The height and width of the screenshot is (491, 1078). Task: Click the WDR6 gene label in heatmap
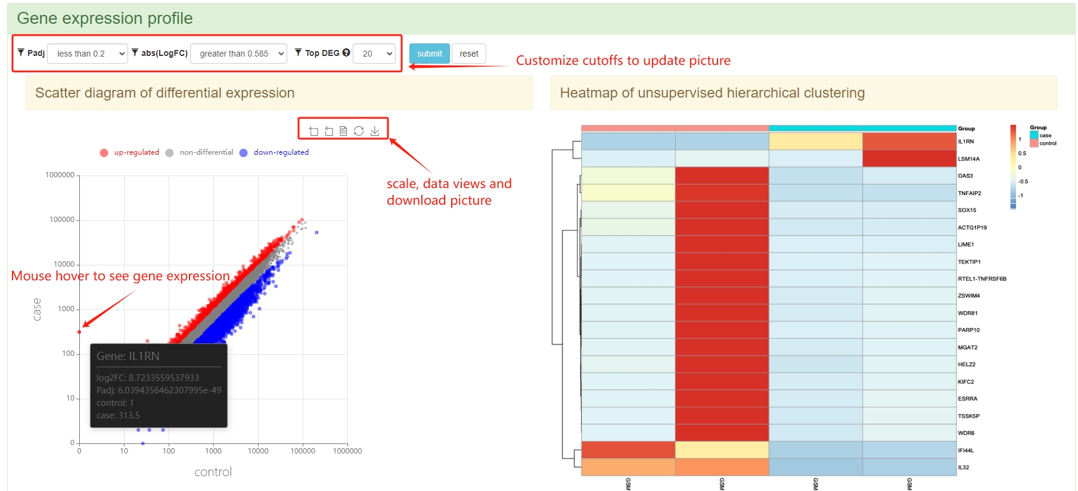967,433
